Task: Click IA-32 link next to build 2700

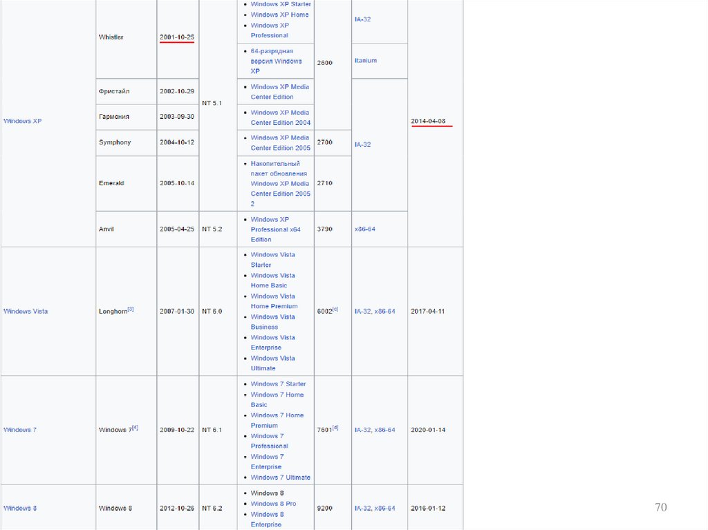Action: tap(362, 144)
